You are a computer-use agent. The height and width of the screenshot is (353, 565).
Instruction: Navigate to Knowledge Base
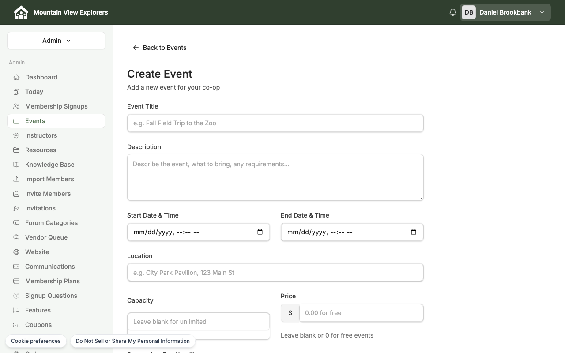[56, 165]
